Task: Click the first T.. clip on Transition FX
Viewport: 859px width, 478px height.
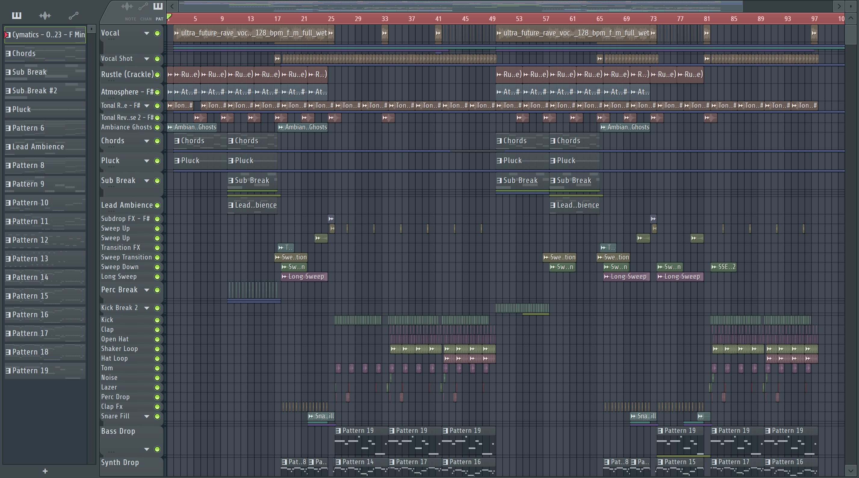Action: pyautogui.click(x=285, y=247)
